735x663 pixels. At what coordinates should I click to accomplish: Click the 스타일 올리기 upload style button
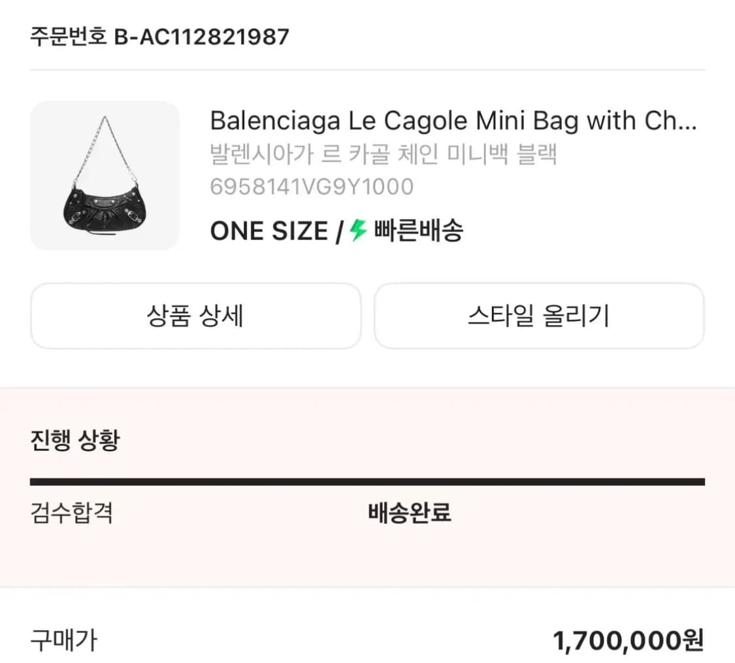(x=539, y=316)
